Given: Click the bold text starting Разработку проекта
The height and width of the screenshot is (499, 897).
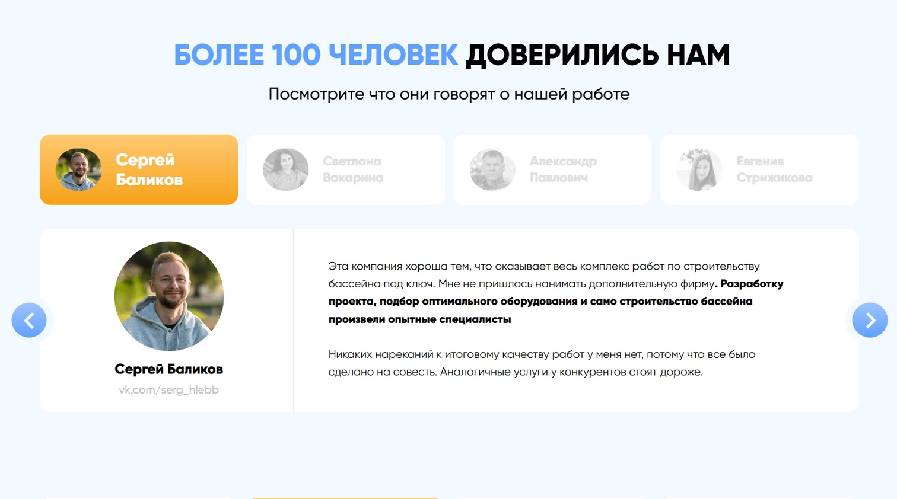Looking at the screenshot, I should coord(556,302).
